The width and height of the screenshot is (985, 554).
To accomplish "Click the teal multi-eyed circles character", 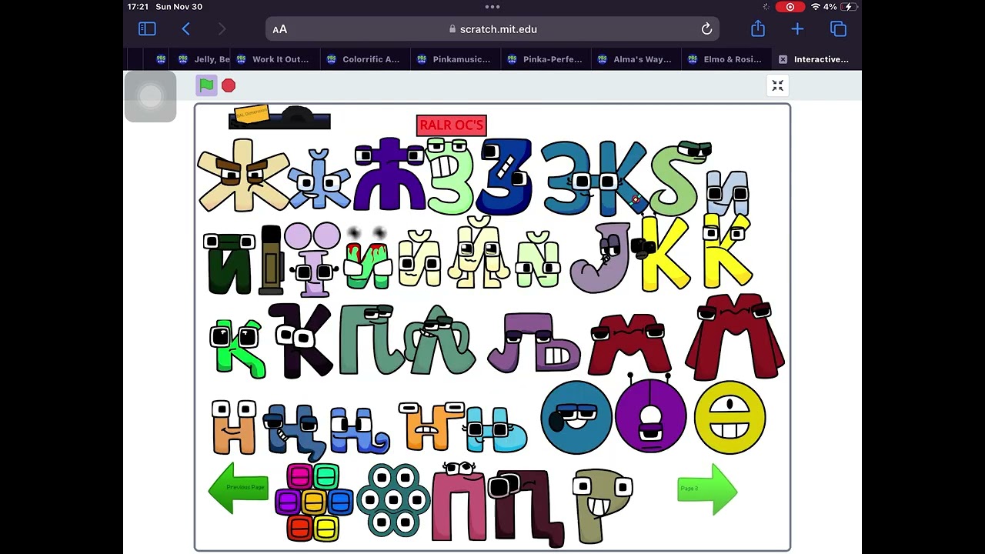I will tap(393, 499).
